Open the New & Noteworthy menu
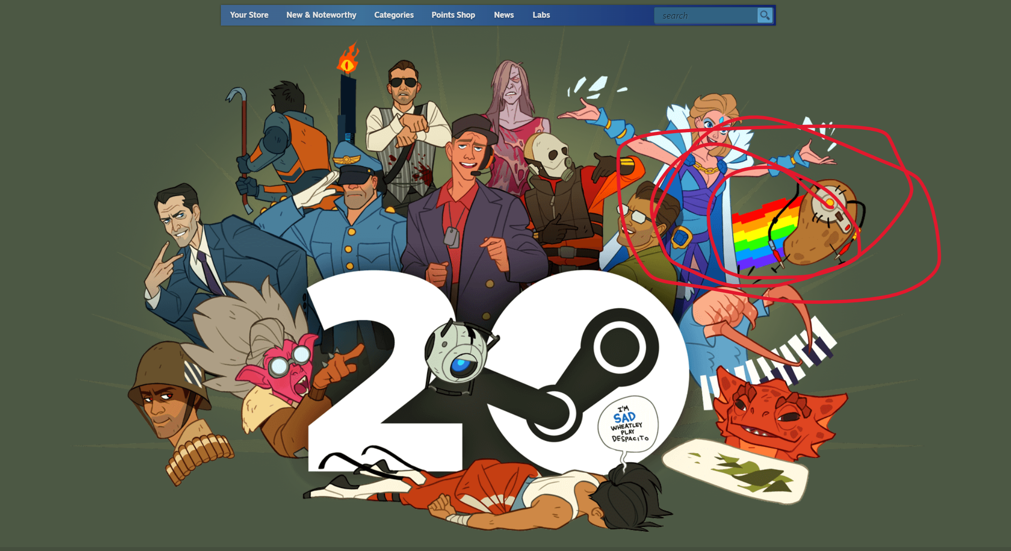The height and width of the screenshot is (551, 1011). (321, 15)
